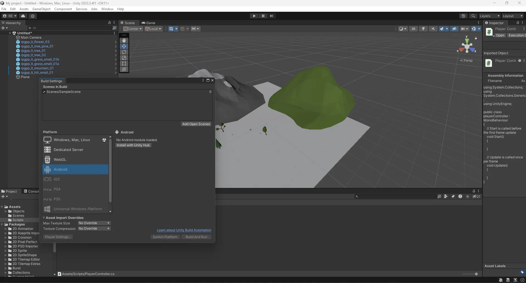This screenshot has height=283, width=526.
Task: Switch to the Game tab
Action: click(148, 23)
